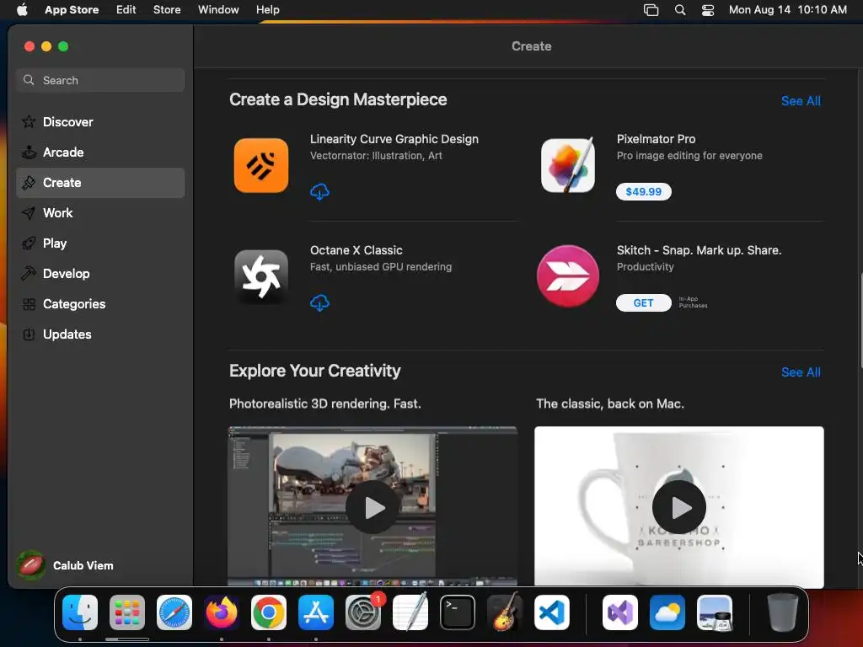Image resolution: width=863 pixels, height=647 pixels.
Task: Switch to the Play section
Action: (101, 243)
